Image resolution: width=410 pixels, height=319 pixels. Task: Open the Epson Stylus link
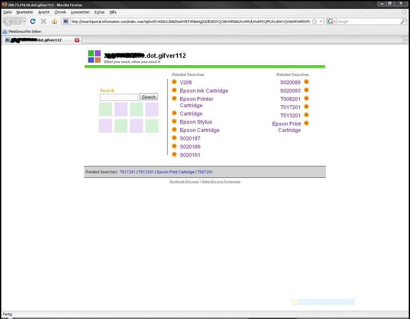196,122
